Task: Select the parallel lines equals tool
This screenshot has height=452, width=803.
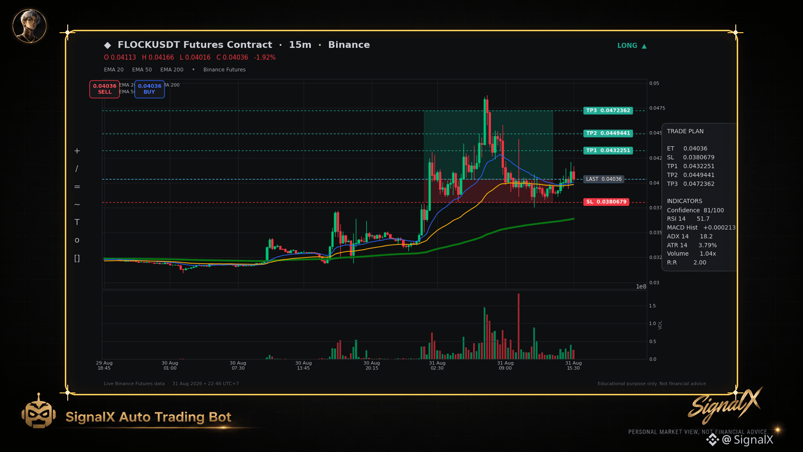Action: pyautogui.click(x=77, y=187)
